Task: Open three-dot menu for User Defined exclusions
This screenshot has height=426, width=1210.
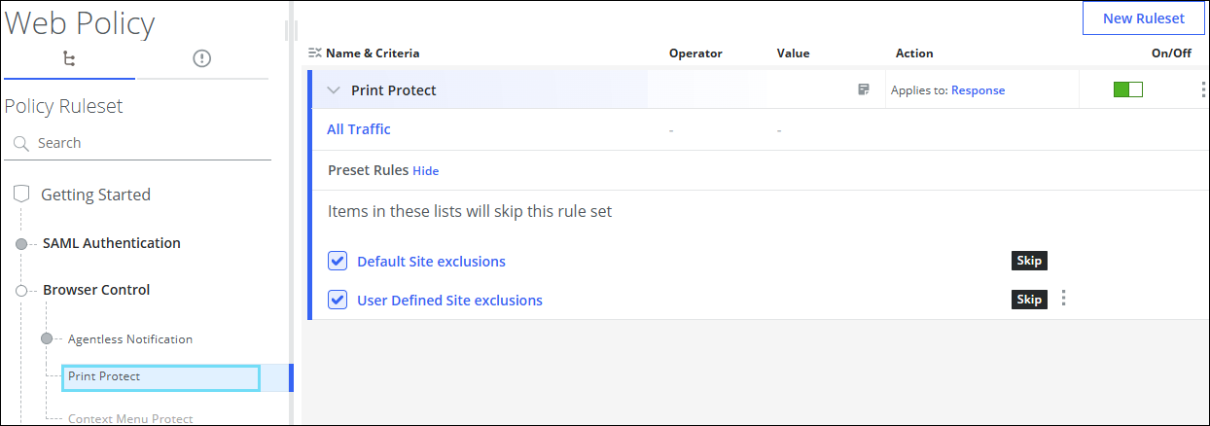Action: [1063, 299]
